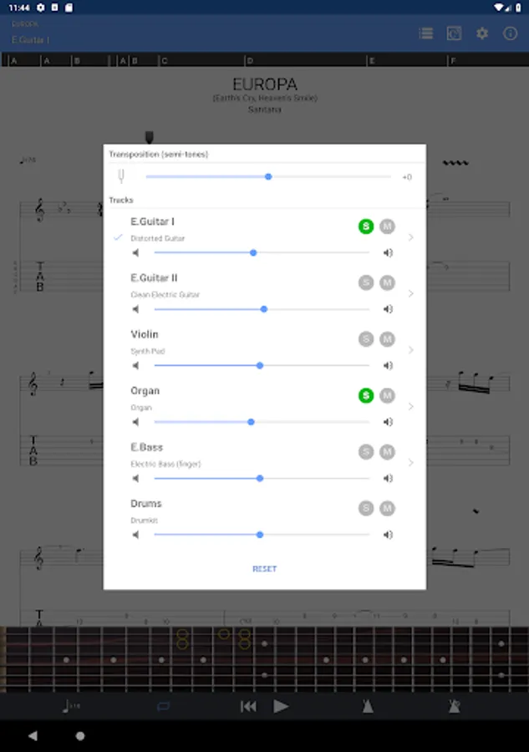Expand E.Bass track options chevron
529x752 pixels.
(410, 463)
